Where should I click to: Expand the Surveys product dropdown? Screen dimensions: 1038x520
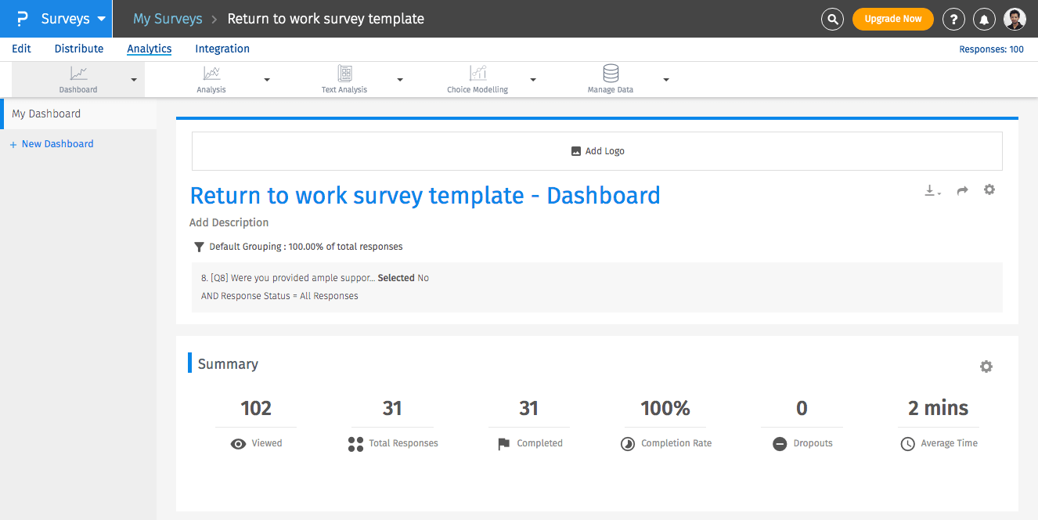(x=101, y=19)
